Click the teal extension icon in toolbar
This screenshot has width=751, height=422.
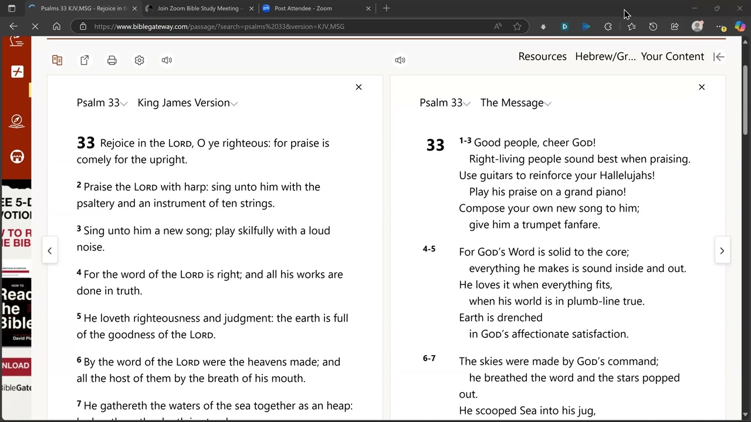(564, 26)
